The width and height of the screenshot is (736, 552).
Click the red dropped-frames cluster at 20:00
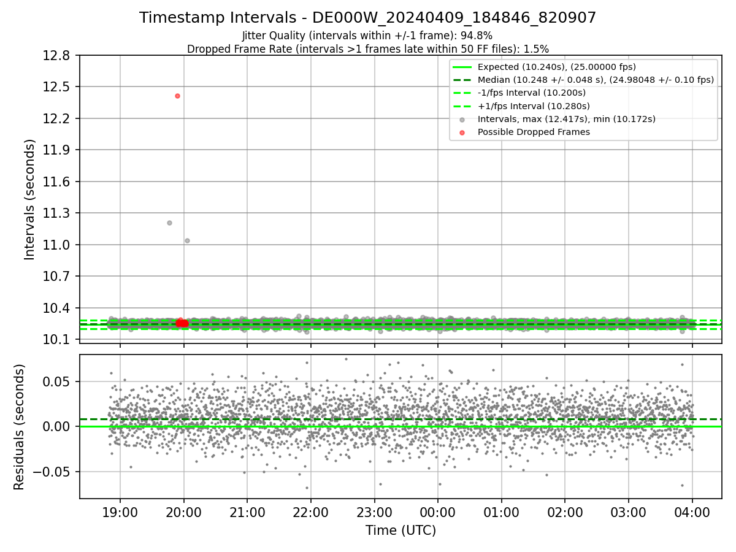[182, 323]
